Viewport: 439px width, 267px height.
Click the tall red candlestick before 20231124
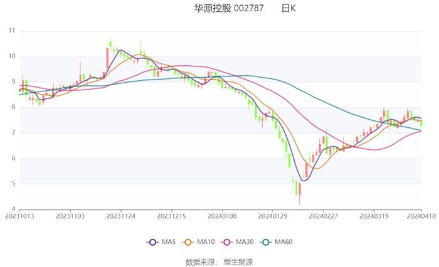(x=107, y=59)
